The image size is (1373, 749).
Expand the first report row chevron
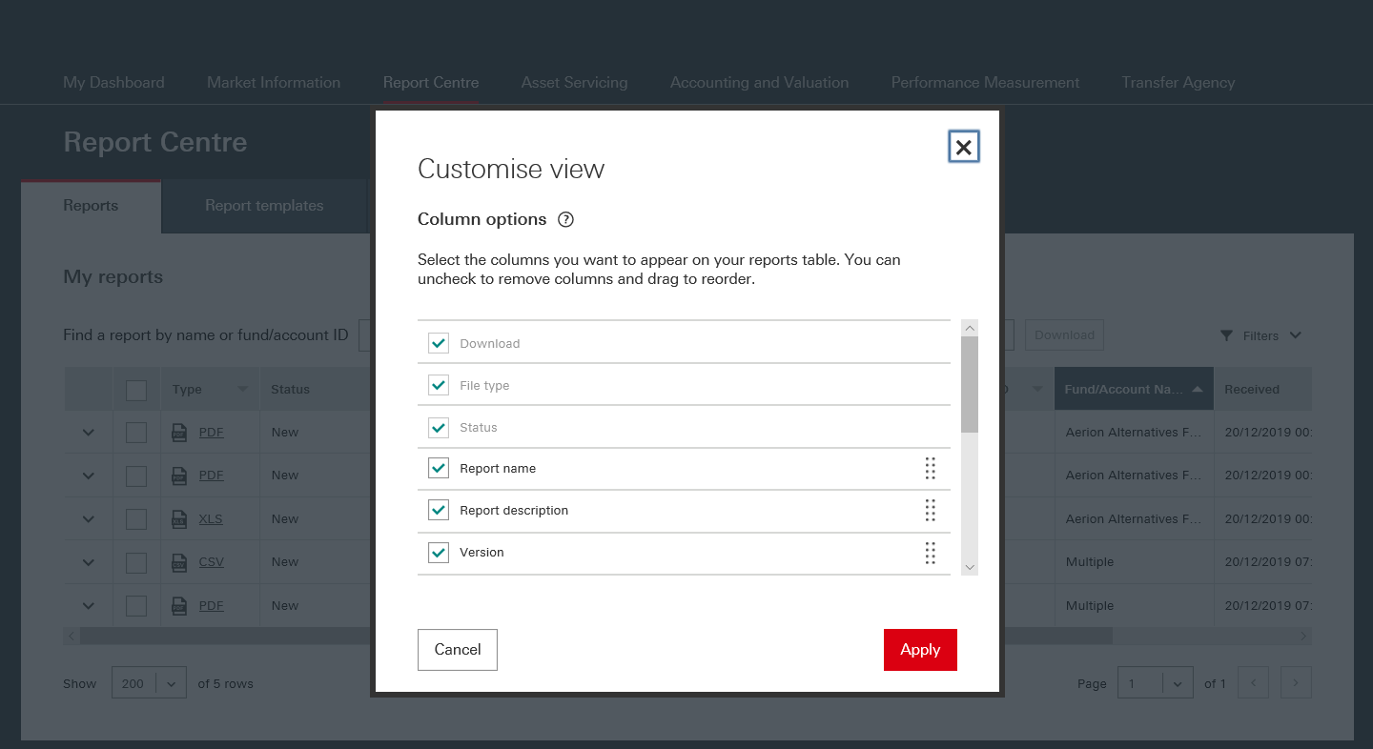click(x=89, y=433)
